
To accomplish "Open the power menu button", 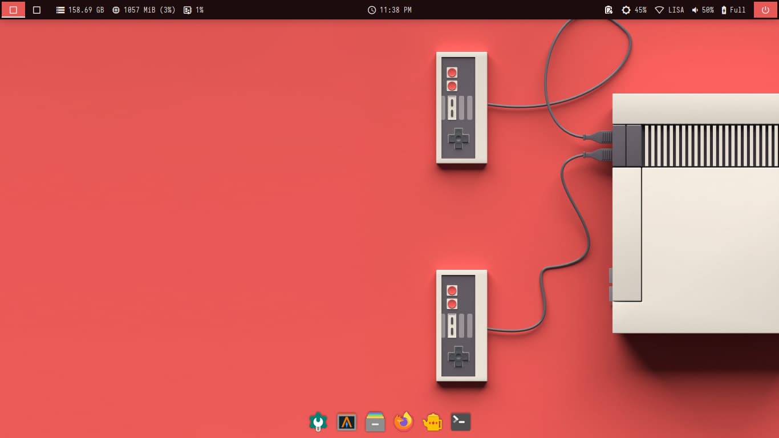I will (x=765, y=10).
